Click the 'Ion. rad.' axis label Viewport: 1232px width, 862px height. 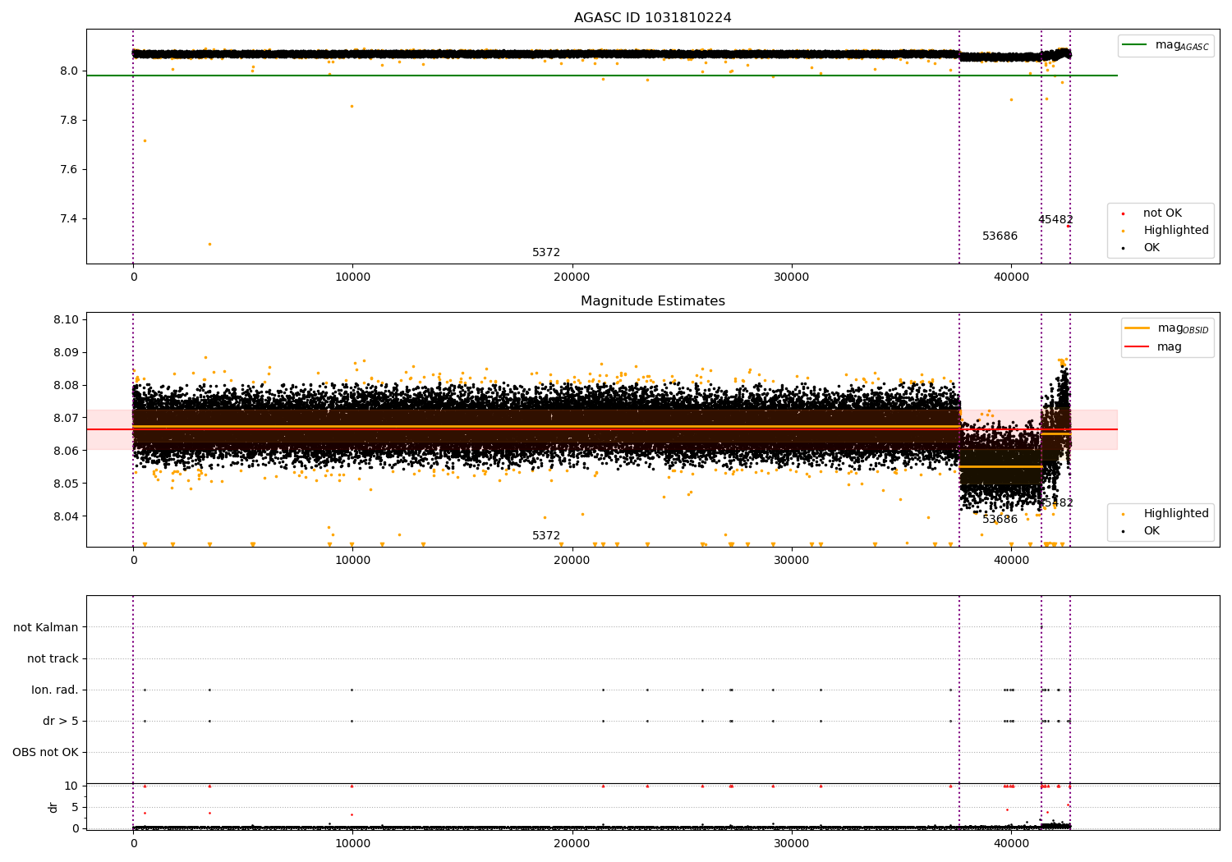point(55,690)
